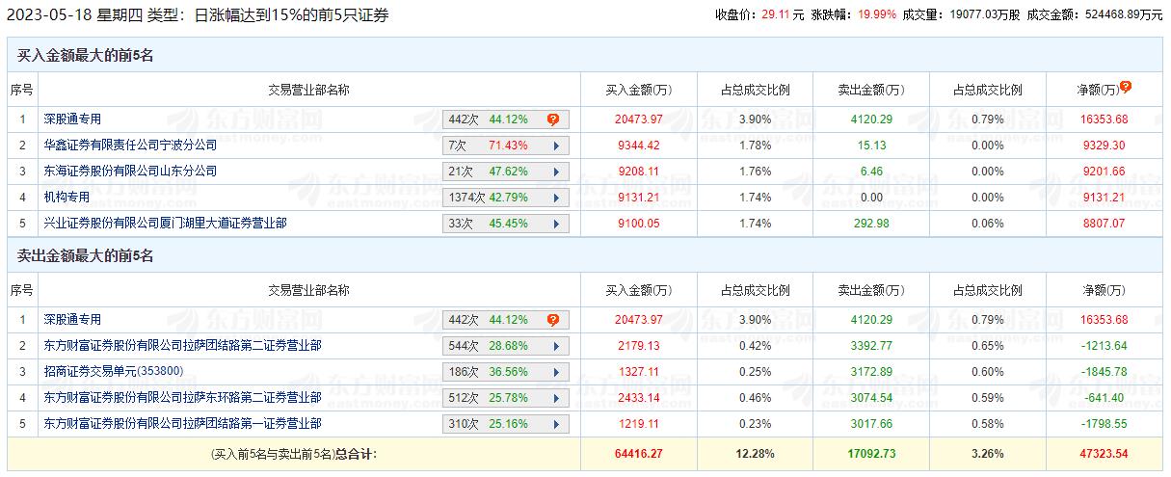Open the 华鑫证券有限责任公司宁波分公司 link
This screenshot has height=477, width=1171.
pyautogui.click(x=130, y=146)
